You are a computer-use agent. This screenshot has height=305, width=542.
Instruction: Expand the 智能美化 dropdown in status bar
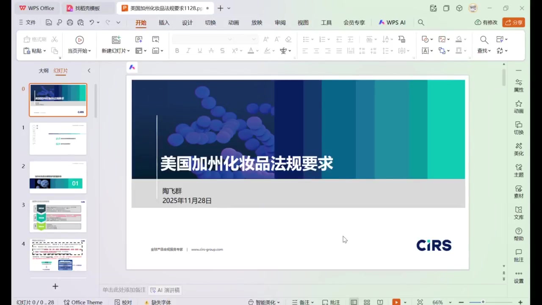tap(265, 302)
